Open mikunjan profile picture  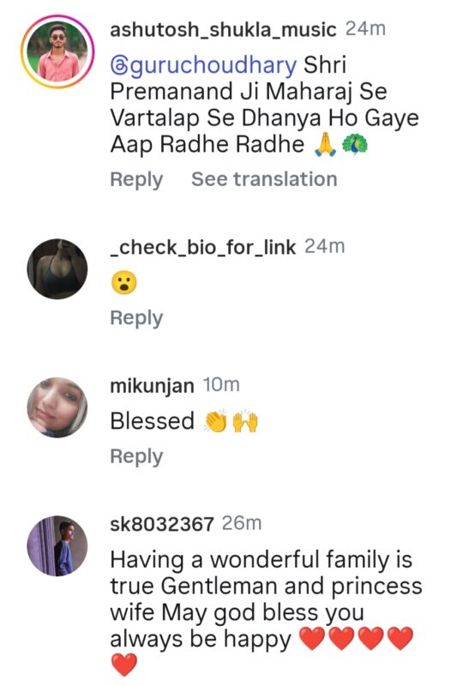point(57,407)
